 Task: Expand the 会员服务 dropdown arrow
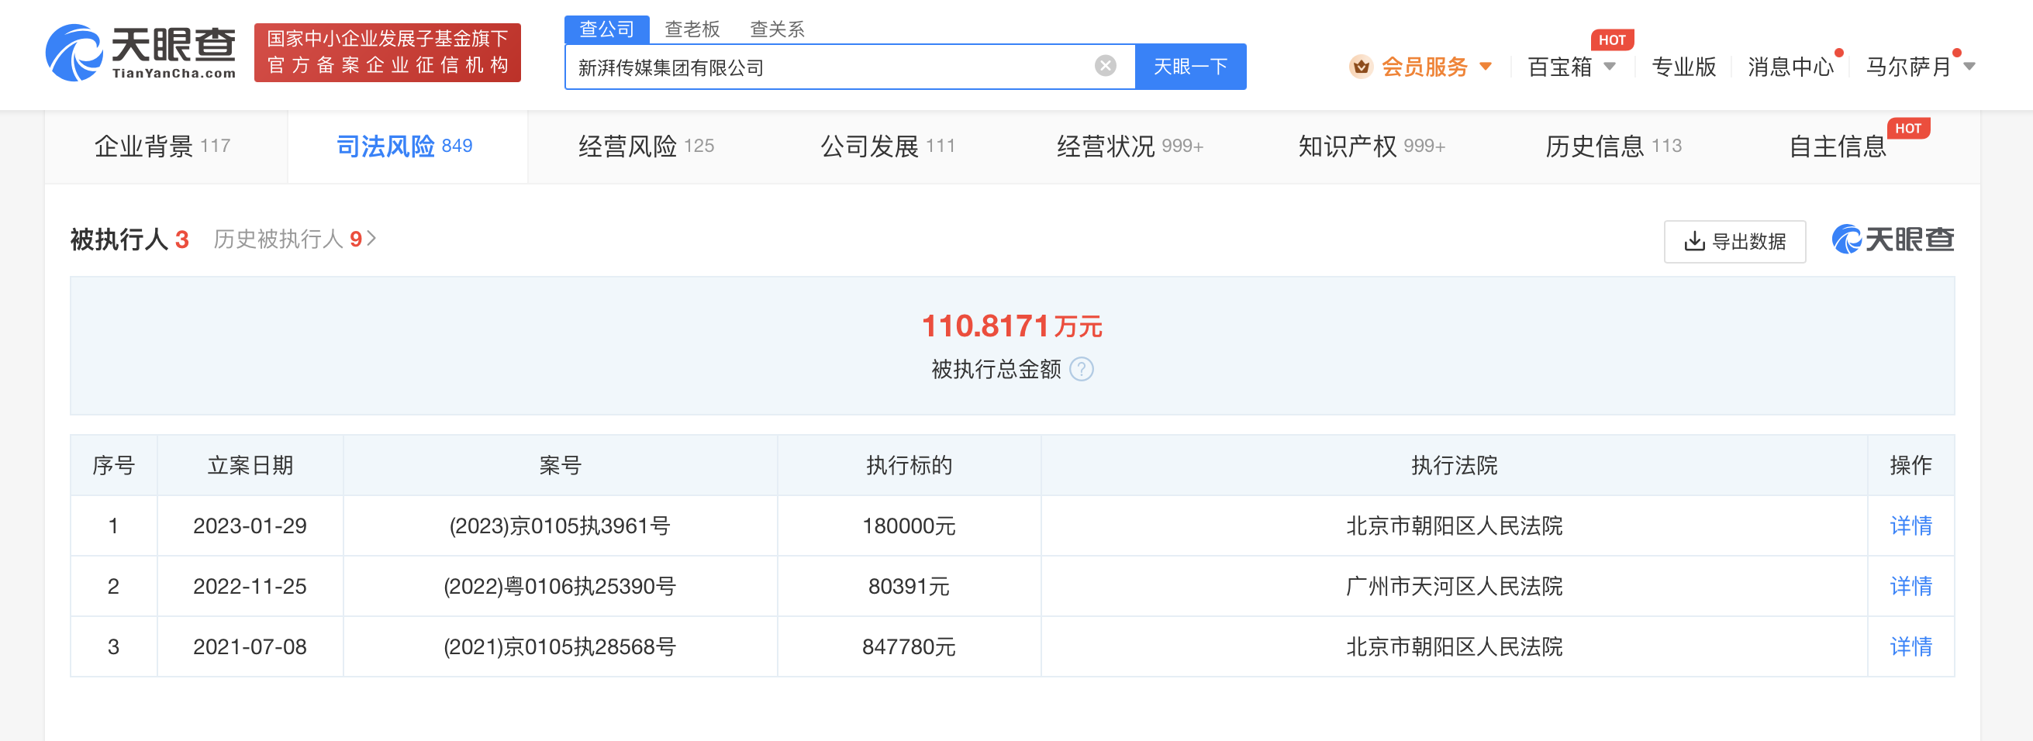1486,67
